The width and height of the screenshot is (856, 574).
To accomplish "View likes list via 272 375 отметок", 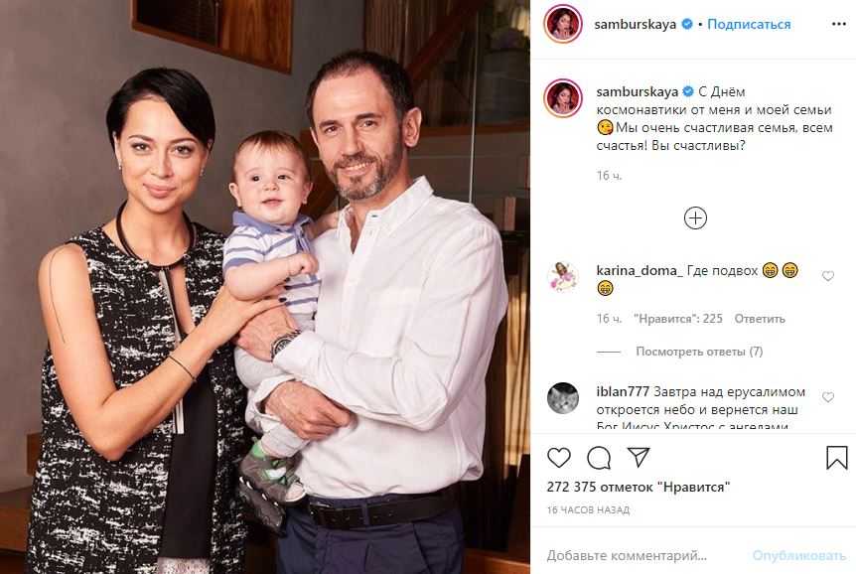I will point(639,487).
